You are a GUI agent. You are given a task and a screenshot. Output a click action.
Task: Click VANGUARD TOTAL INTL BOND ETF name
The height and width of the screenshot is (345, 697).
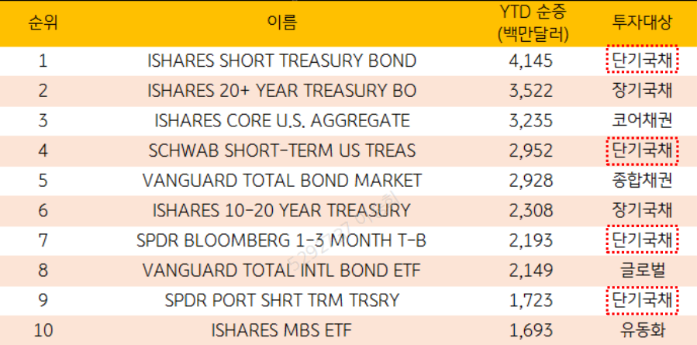coord(281,270)
